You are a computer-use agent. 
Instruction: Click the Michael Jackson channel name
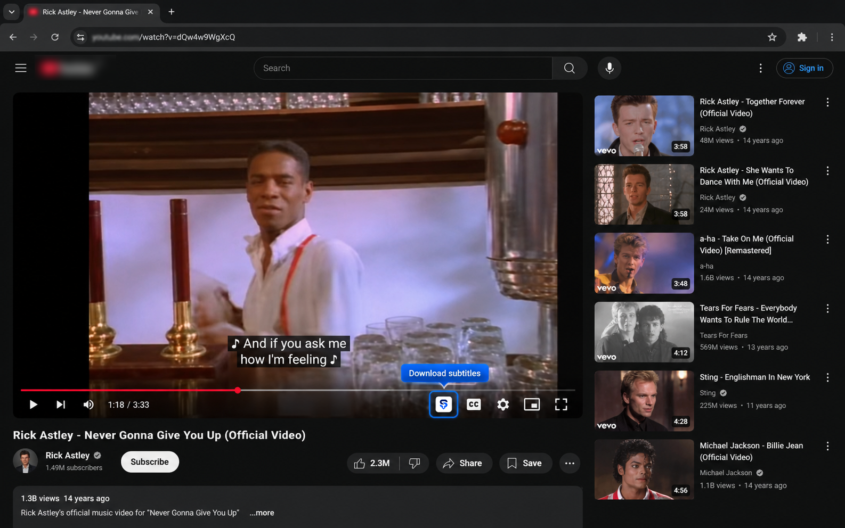click(x=726, y=473)
